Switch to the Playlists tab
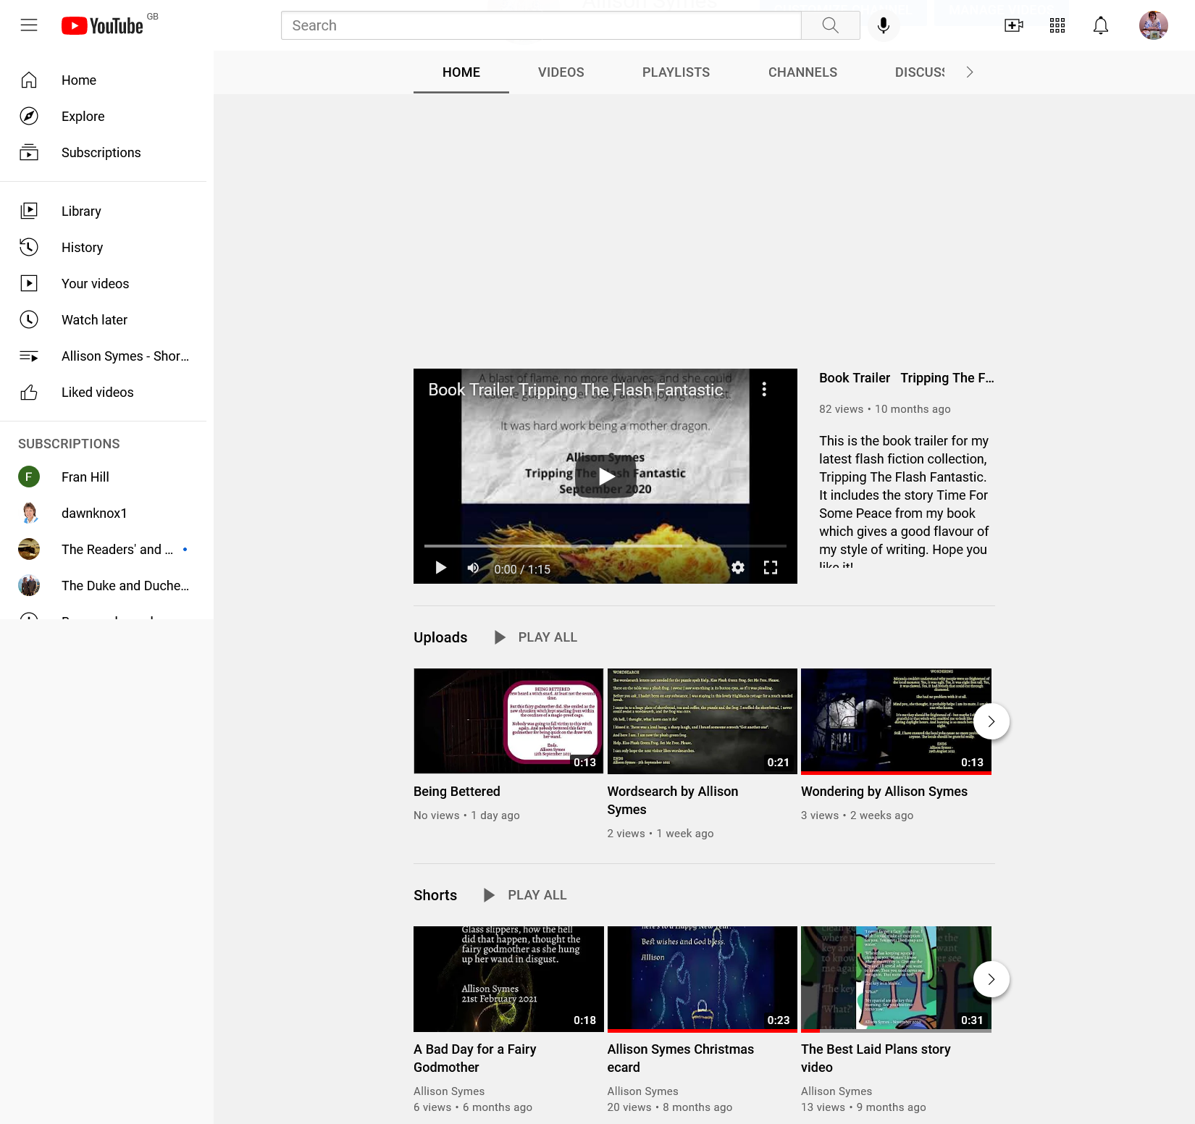Image resolution: width=1195 pixels, height=1124 pixels. pyautogui.click(x=676, y=72)
